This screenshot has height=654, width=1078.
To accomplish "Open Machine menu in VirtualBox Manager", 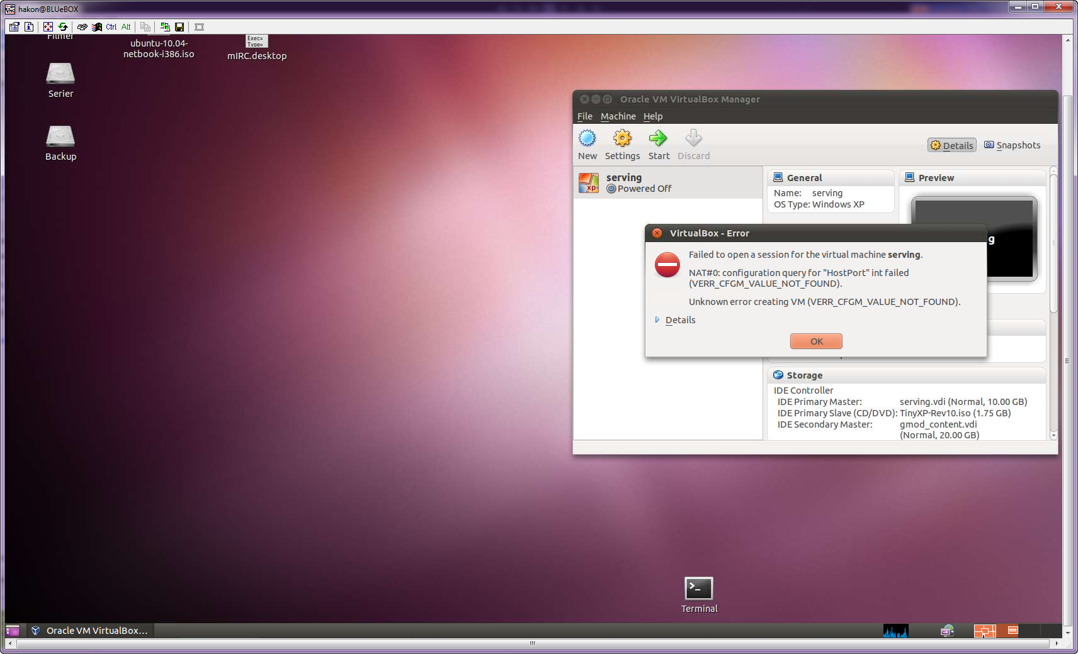I will (x=618, y=116).
